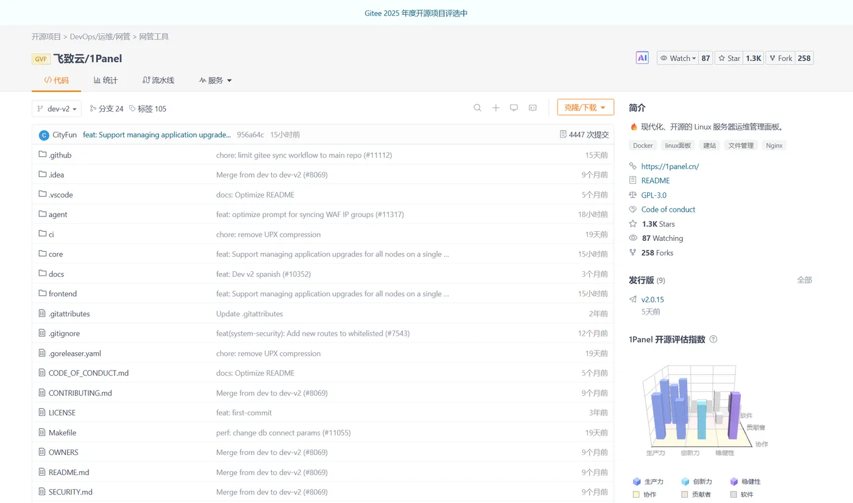
Task: Click the linux面板 topic tag
Action: tap(678, 145)
